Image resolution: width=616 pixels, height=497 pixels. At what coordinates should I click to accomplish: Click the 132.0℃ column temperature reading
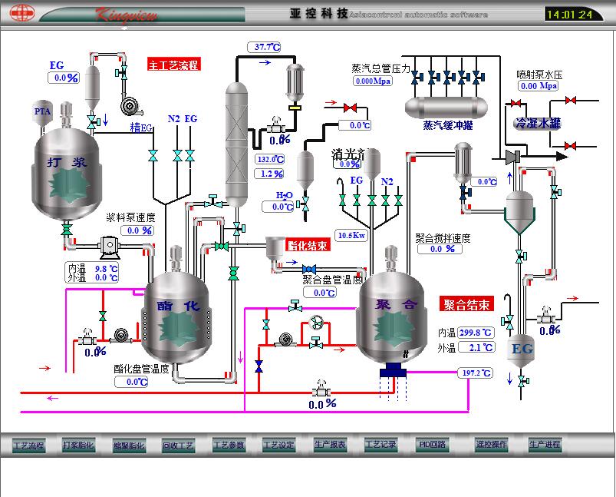click(x=270, y=159)
